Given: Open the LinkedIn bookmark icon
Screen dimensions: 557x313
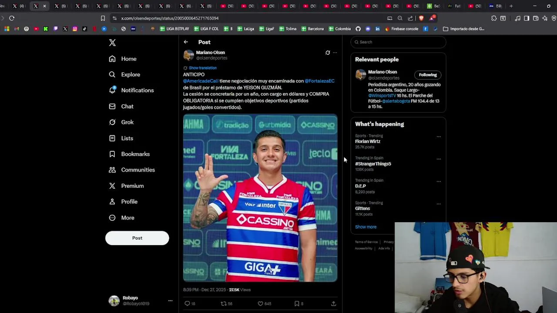Looking at the screenshot, I should [x=377, y=29].
